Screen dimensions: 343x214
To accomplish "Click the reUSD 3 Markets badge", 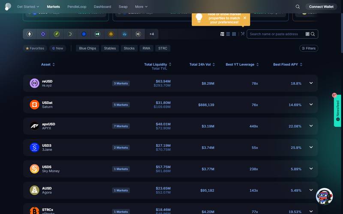I will tap(121, 83).
